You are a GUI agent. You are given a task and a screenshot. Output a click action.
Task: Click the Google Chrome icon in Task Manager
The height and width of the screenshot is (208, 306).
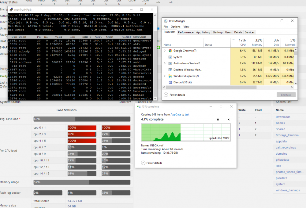tap(170, 51)
